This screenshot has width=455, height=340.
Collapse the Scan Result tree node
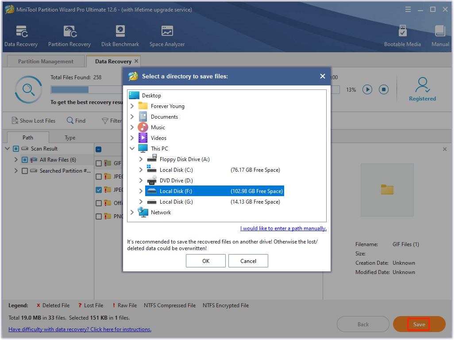[x=8, y=149]
